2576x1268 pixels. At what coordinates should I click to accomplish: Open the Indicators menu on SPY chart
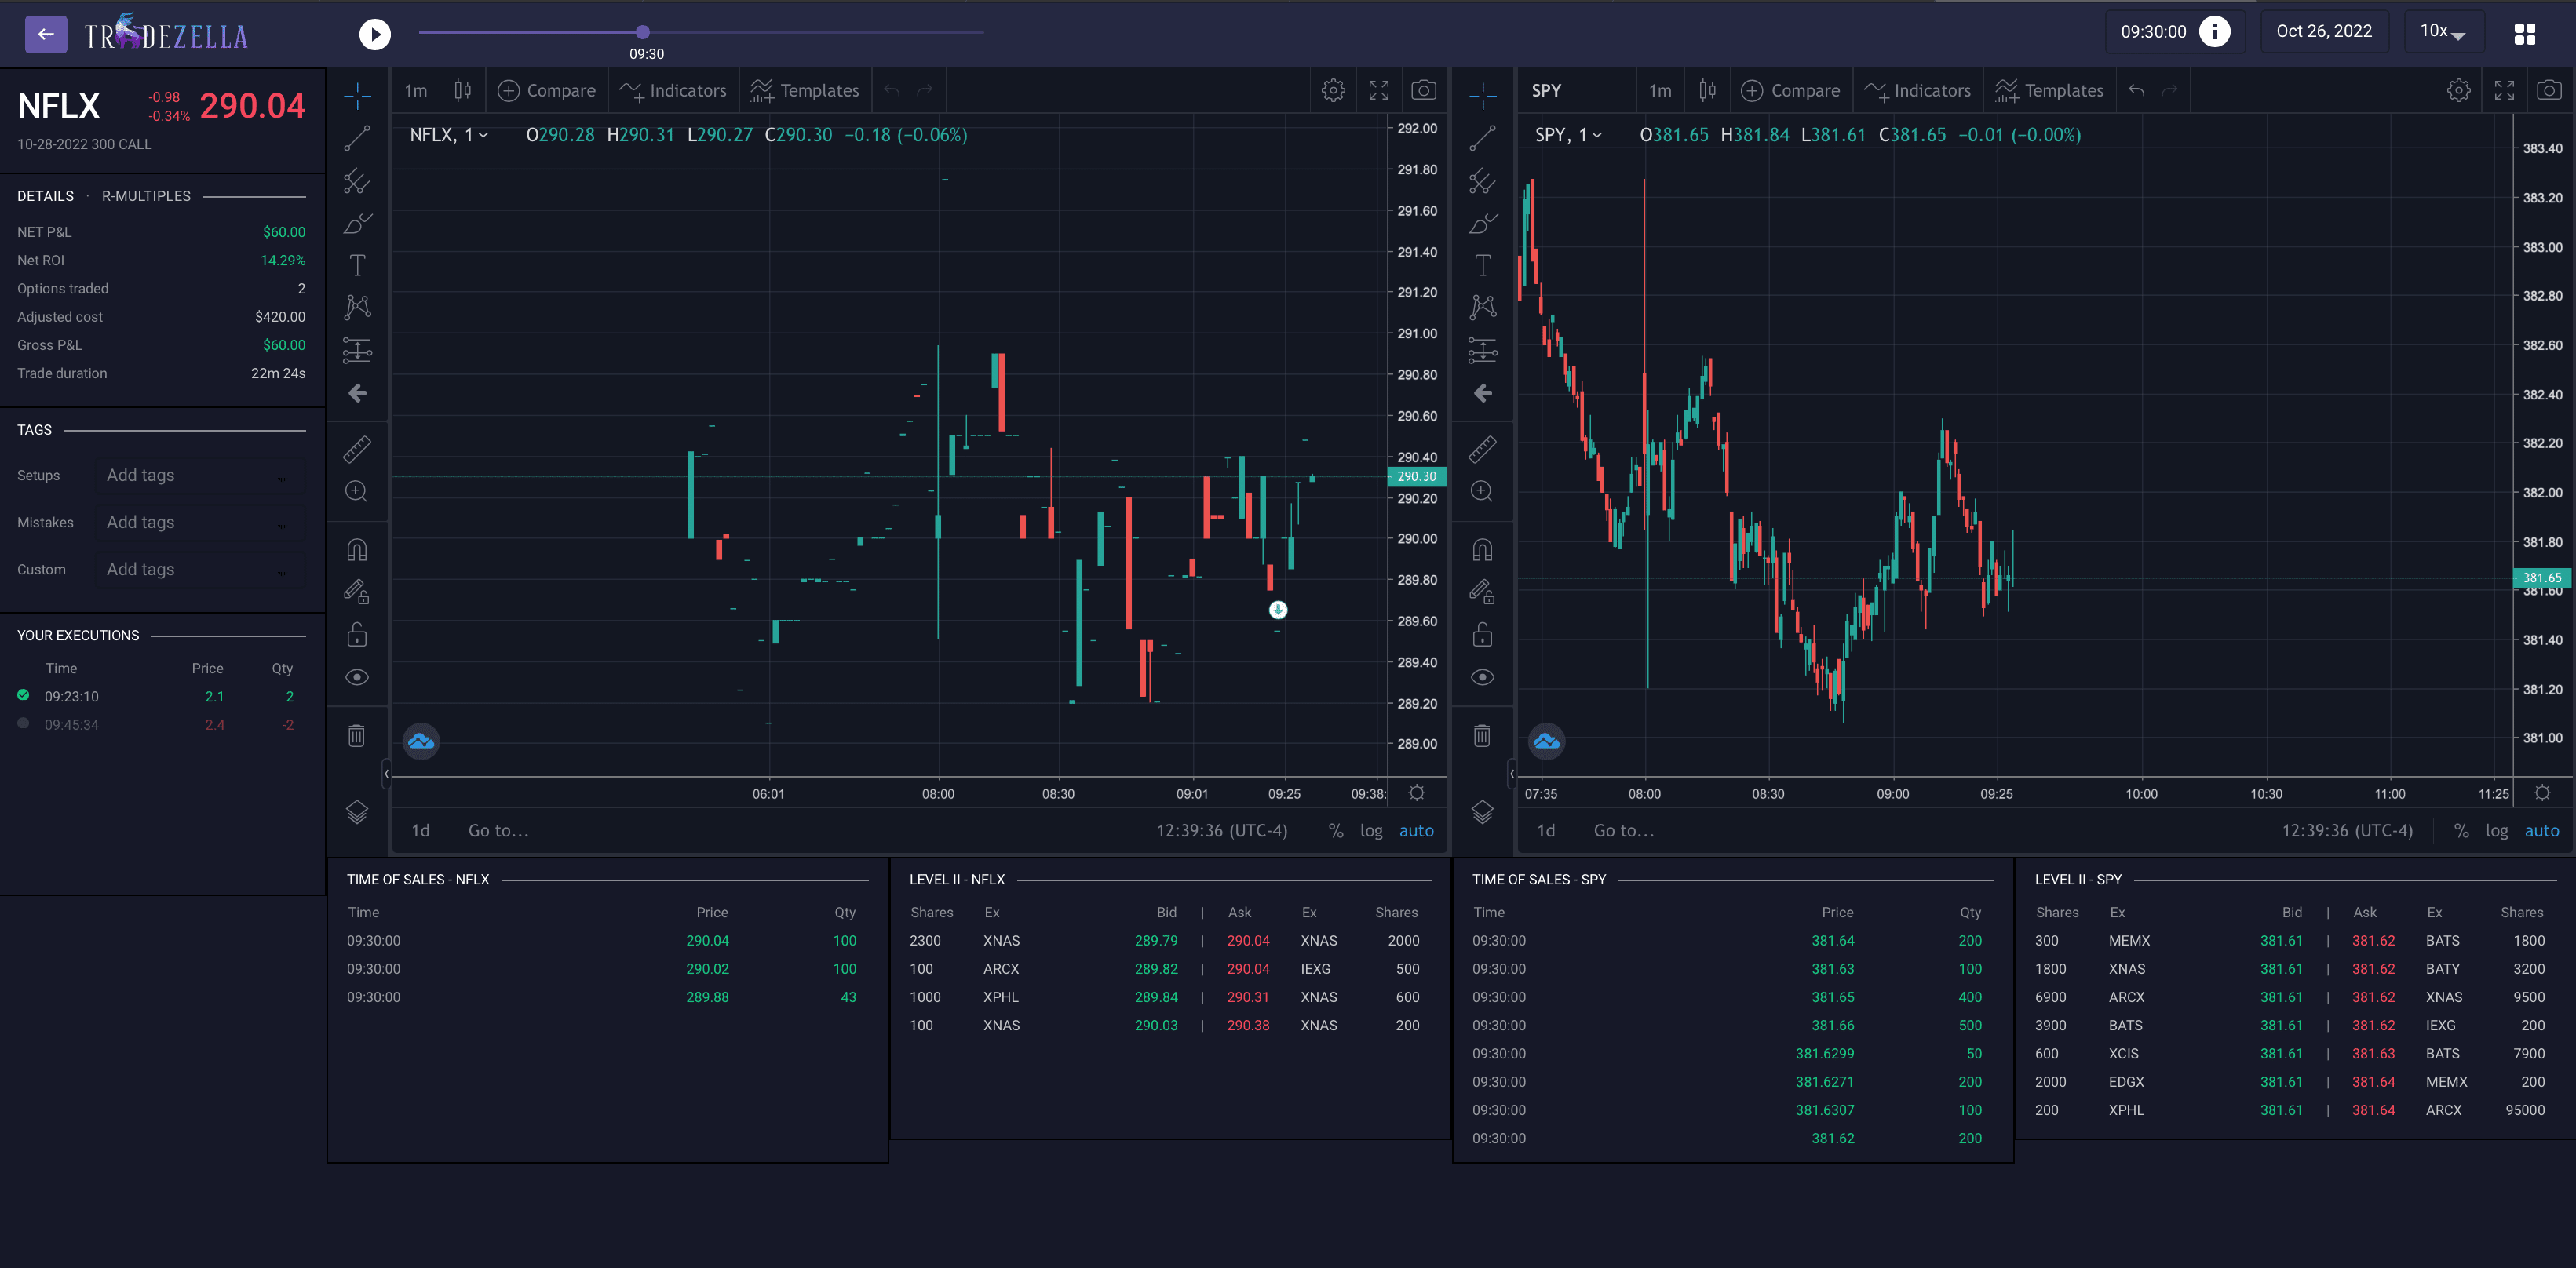pos(1918,90)
